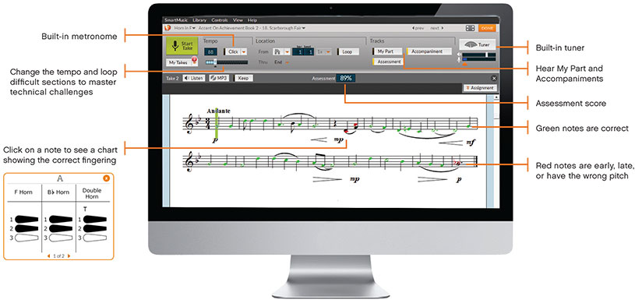Toggle the Loop option
Image resolution: width=635 pixels, height=303 pixels.
pyautogui.click(x=347, y=52)
